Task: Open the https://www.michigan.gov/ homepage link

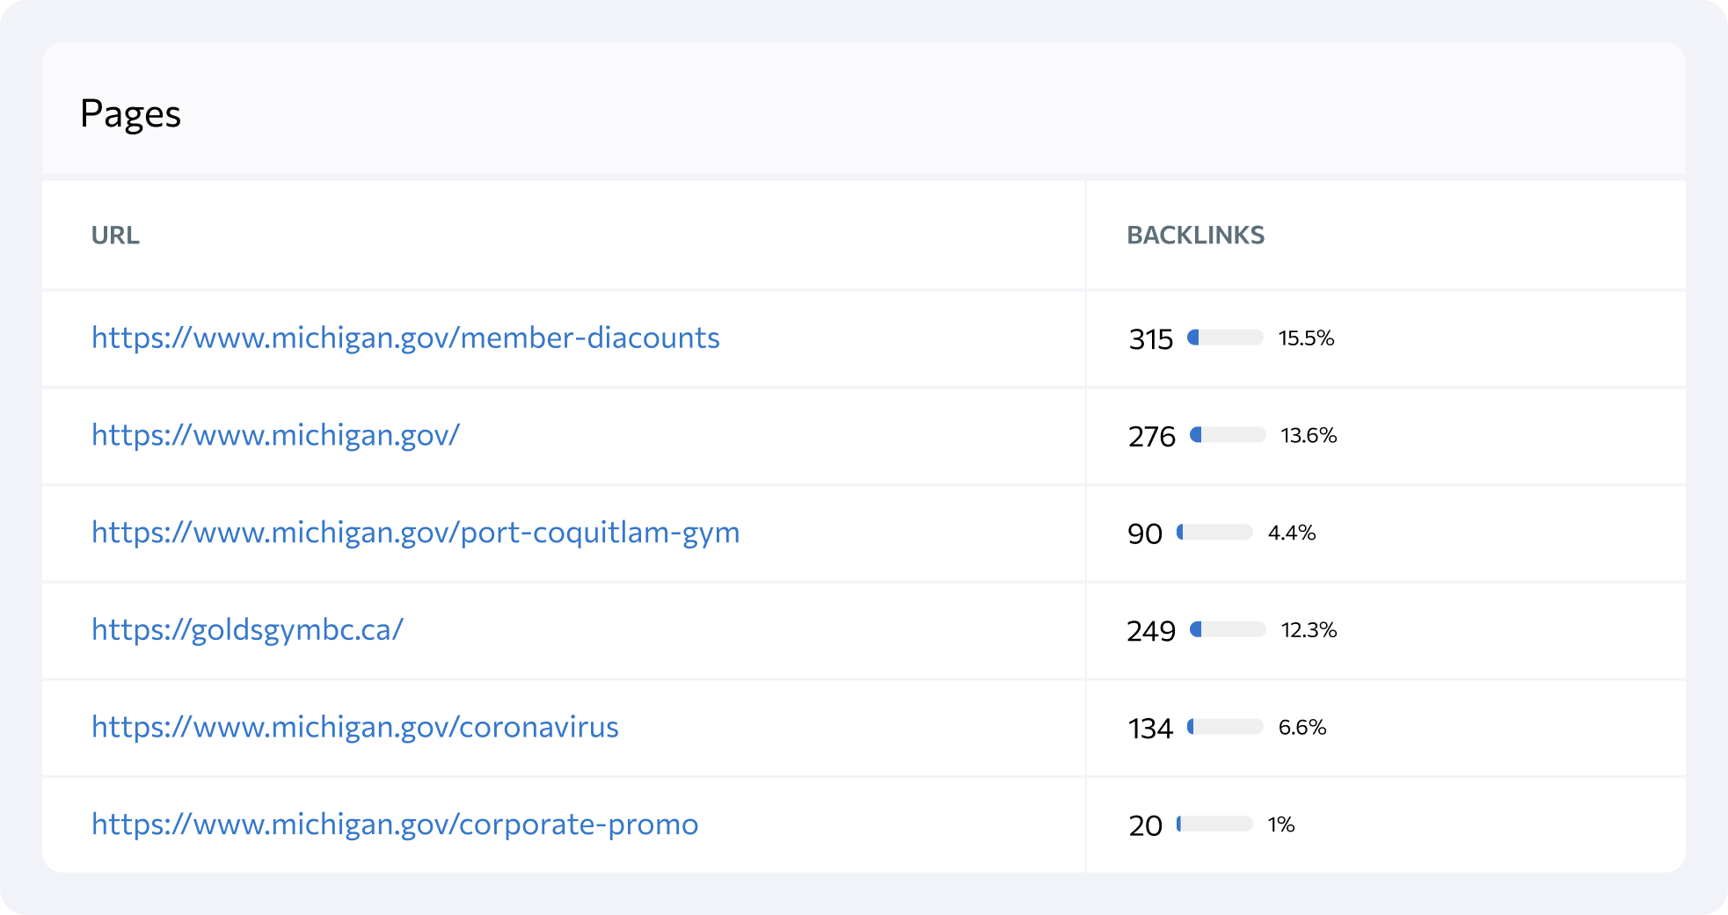Action: click(275, 435)
